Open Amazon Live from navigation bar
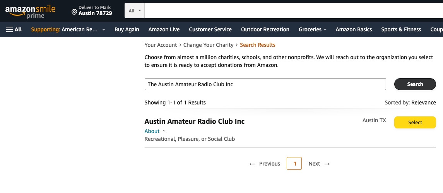Viewport: 443px width, 193px height. (x=164, y=29)
